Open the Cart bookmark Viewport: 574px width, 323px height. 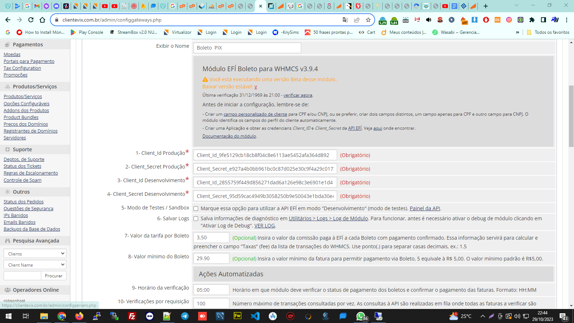coord(367,32)
